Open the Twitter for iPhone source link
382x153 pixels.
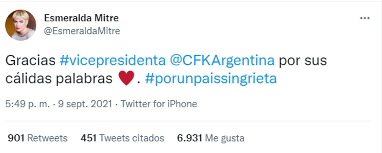click(159, 104)
